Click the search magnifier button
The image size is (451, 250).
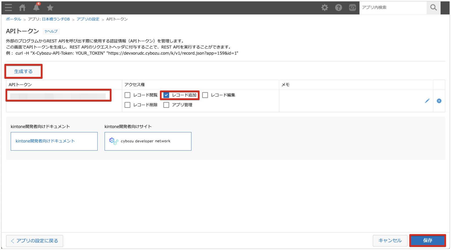pyautogui.click(x=434, y=8)
